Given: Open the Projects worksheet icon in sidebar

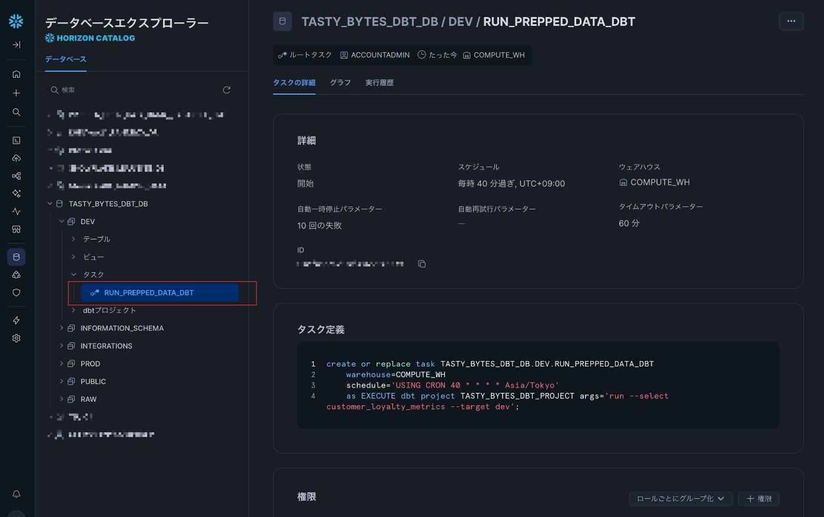Looking at the screenshot, I should tap(16, 141).
